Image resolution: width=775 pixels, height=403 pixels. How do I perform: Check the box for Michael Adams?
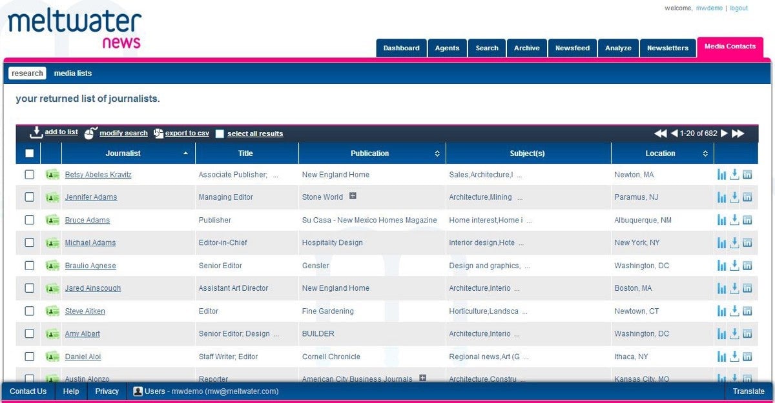coord(29,243)
